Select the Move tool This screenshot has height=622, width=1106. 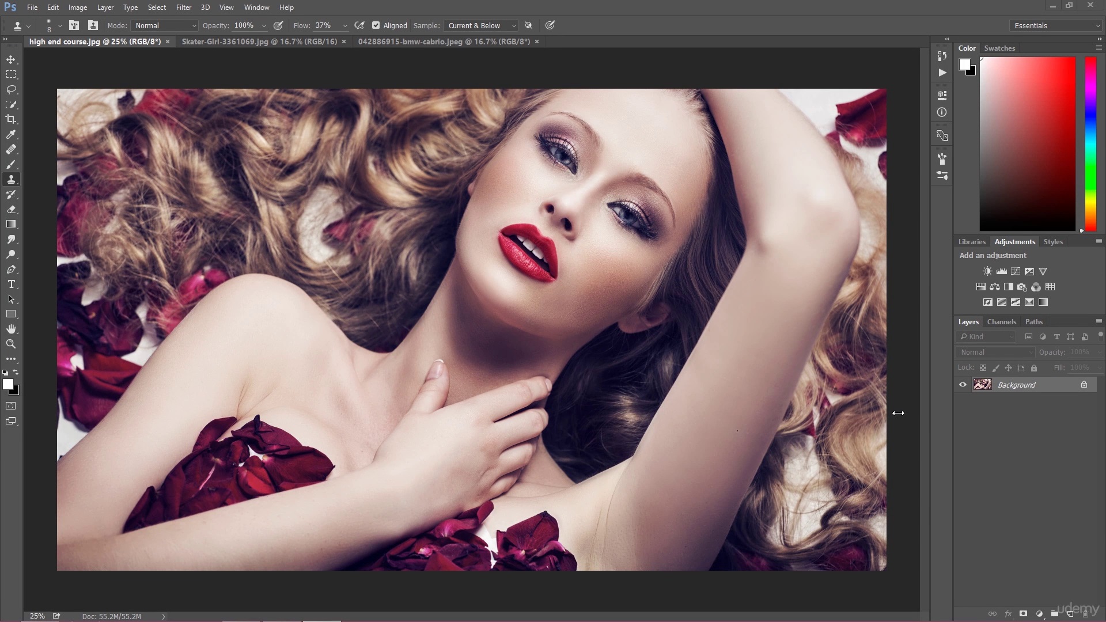click(11, 59)
